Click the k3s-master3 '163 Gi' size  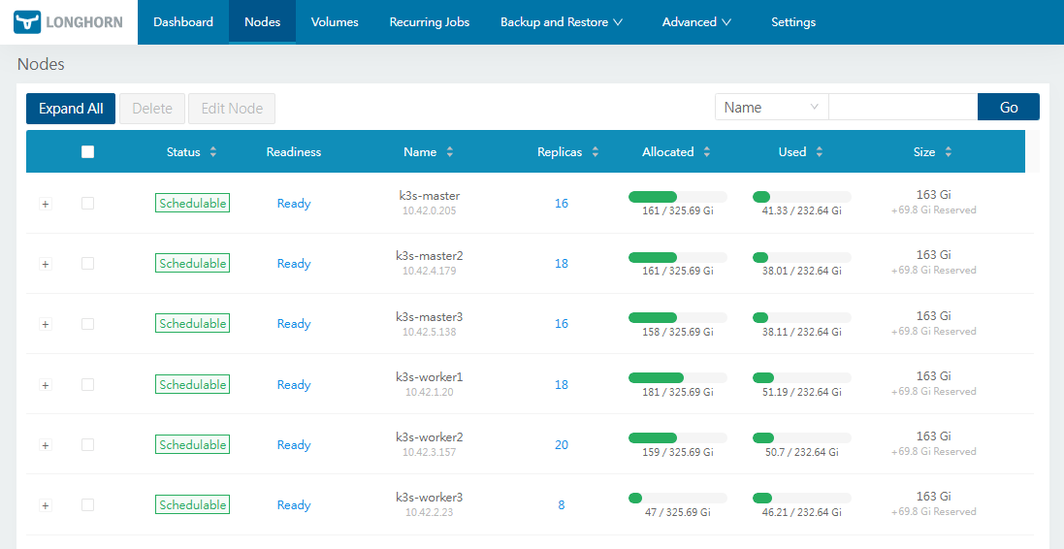click(x=934, y=316)
